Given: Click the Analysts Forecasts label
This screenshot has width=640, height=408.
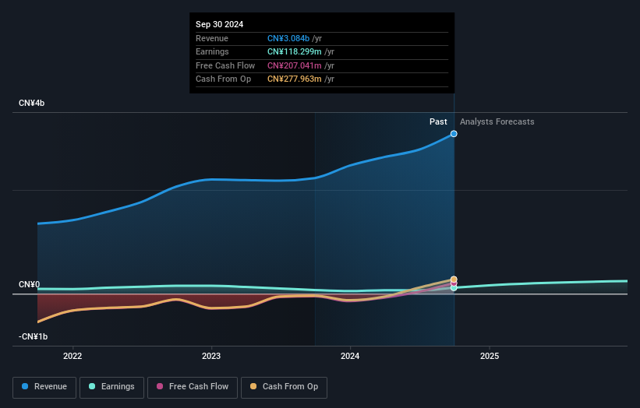Looking at the screenshot, I should [497, 121].
